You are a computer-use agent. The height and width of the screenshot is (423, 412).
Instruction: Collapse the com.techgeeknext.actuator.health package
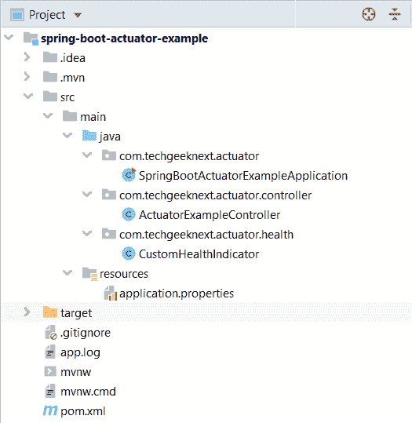point(87,233)
